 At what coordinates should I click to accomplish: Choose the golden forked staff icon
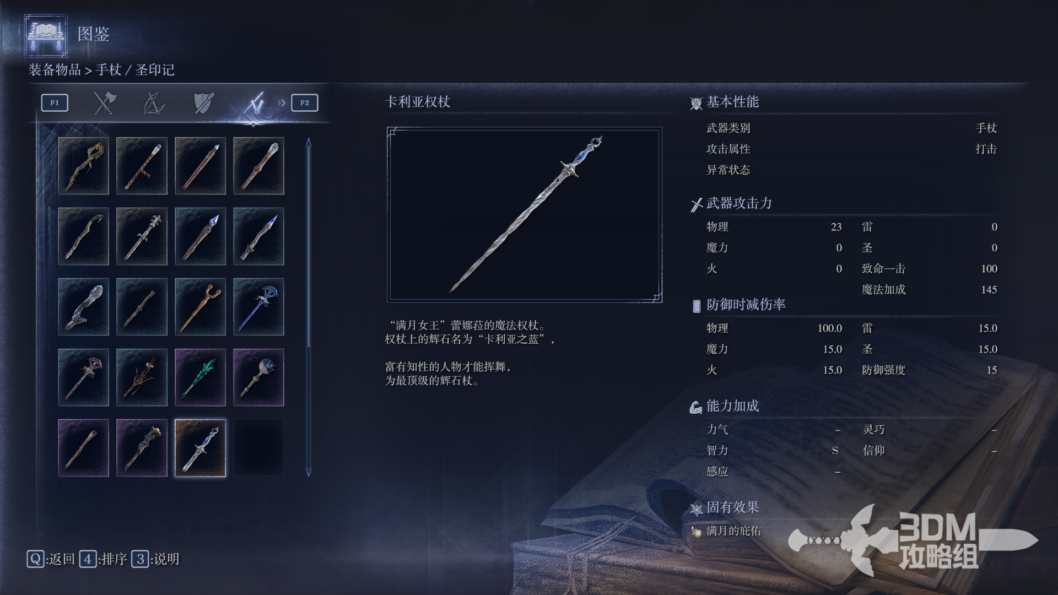point(200,307)
